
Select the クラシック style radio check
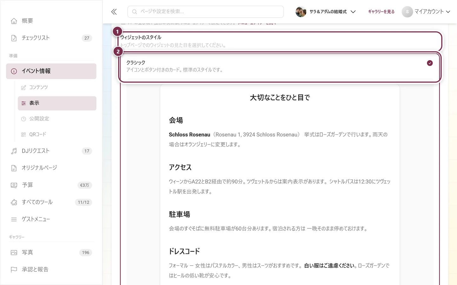tap(430, 63)
